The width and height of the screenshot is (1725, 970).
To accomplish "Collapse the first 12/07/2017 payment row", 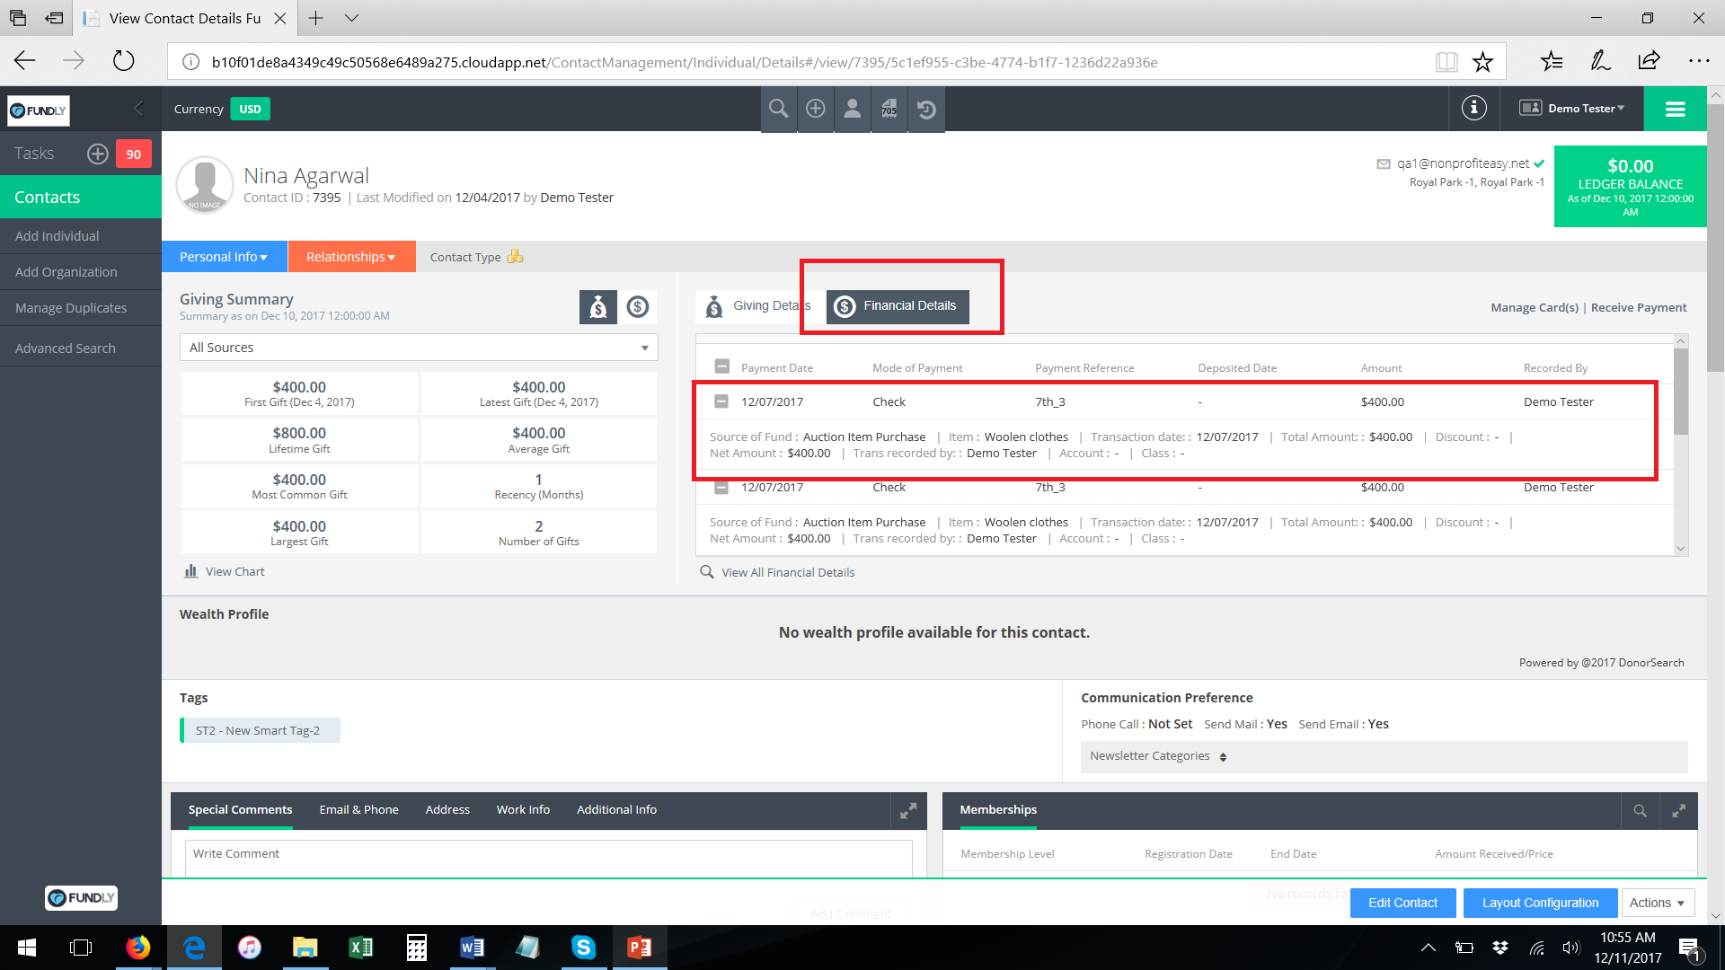I will 721,401.
